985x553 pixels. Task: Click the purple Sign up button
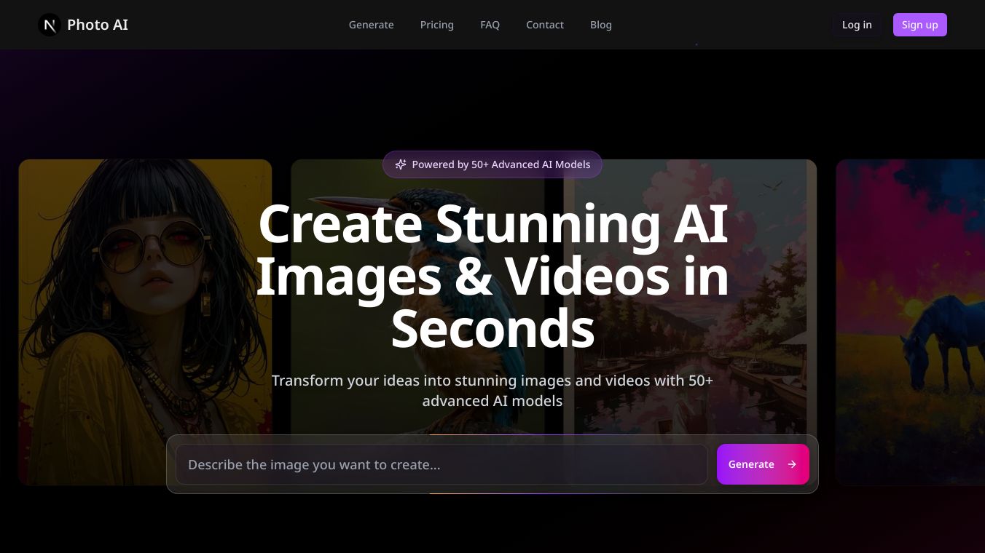point(920,25)
